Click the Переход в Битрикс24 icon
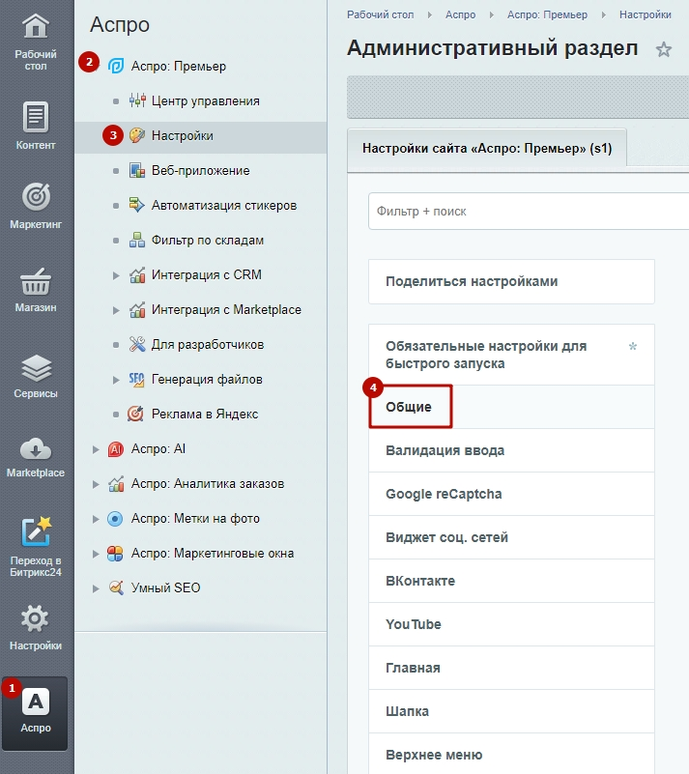This screenshot has width=689, height=774. coord(36,532)
